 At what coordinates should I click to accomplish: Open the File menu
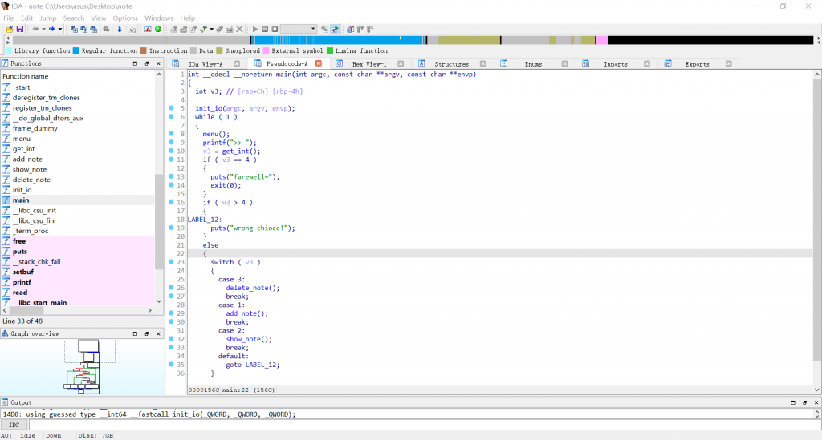point(8,18)
